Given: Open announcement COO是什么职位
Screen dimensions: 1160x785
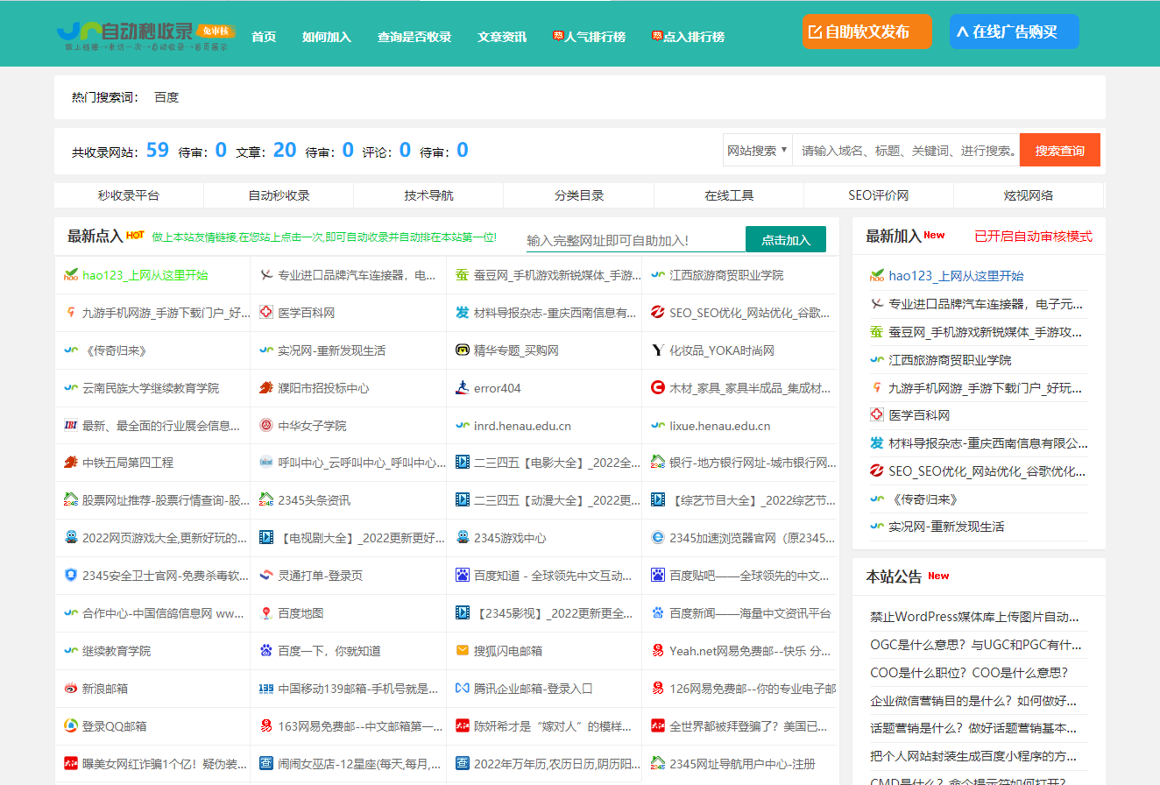Looking at the screenshot, I should (x=969, y=673).
